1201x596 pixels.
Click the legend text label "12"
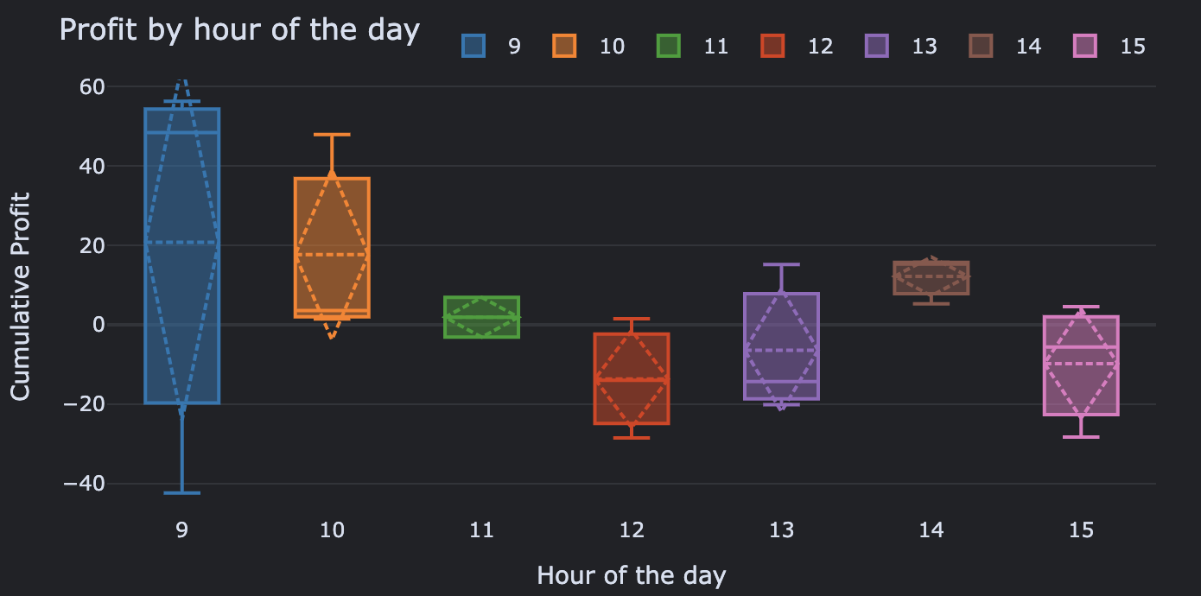[820, 47]
